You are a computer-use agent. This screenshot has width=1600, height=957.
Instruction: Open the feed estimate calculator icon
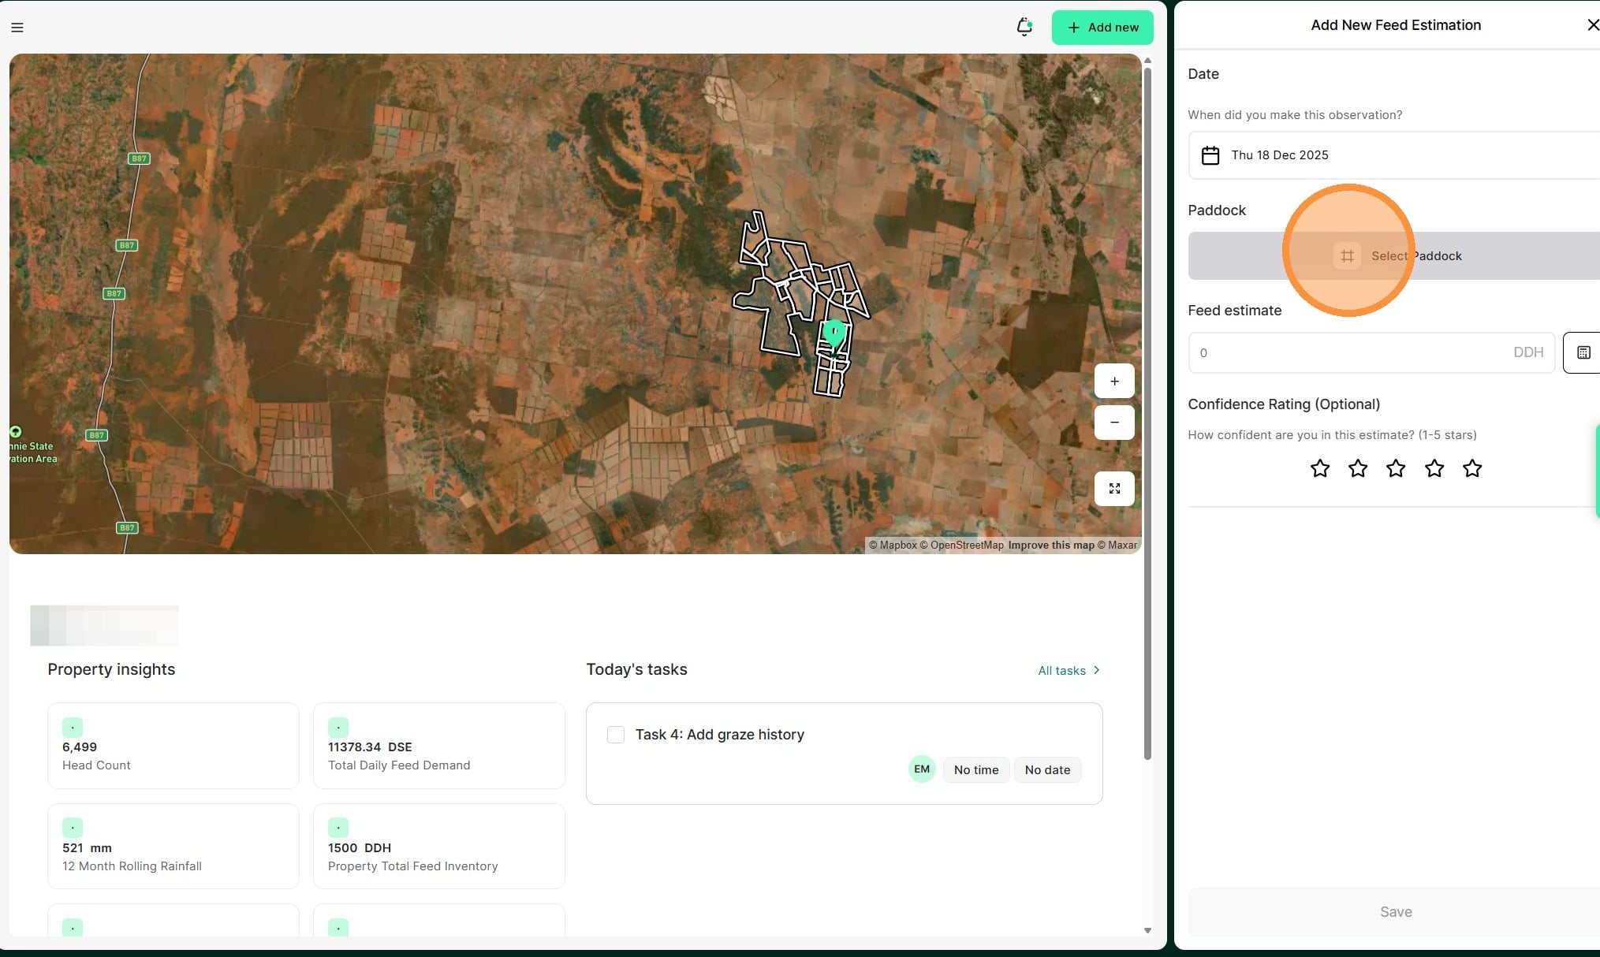(x=1583, y=352)
